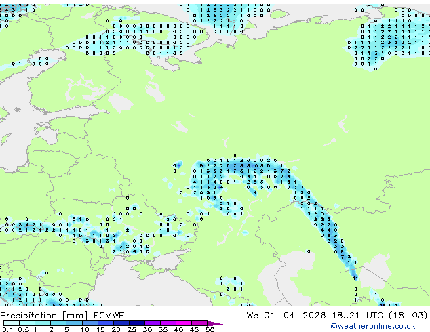
Task: Click the 'We' weekday abbreviation
Action: coord(252,316)
